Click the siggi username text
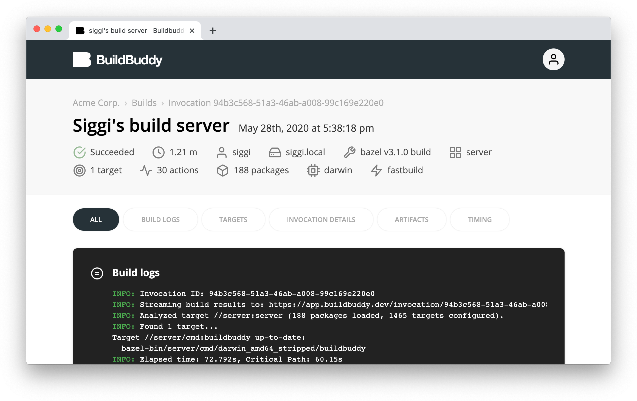 [241, 152]
